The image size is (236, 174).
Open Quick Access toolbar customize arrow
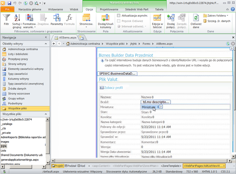tap(45, 3)
